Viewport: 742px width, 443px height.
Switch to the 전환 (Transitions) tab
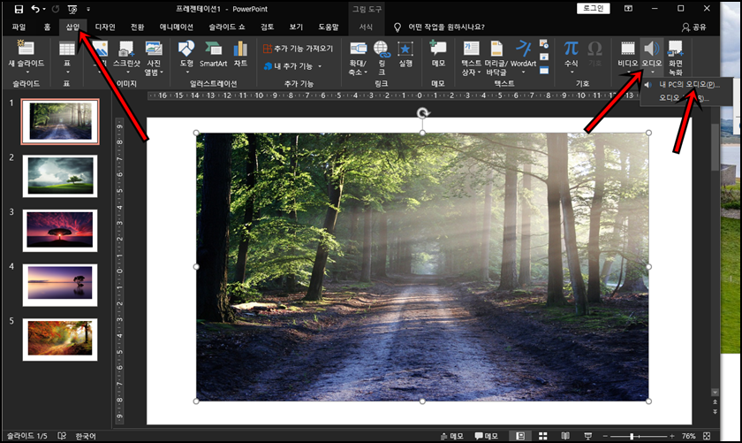[137, 27]
